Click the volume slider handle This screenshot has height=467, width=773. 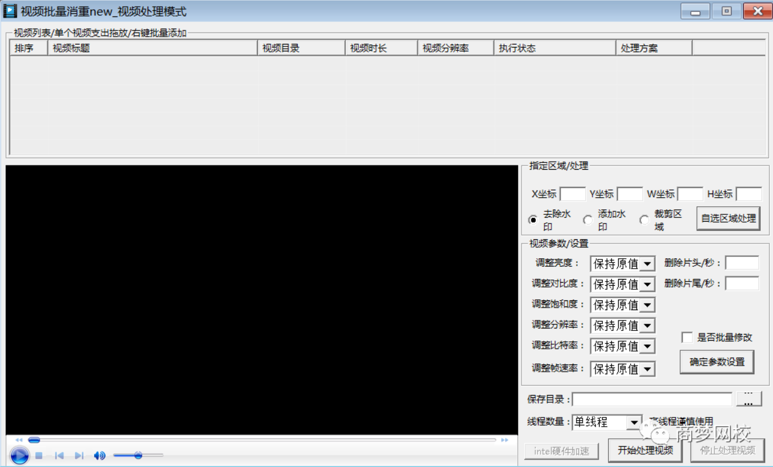click(x=138, y=455)
